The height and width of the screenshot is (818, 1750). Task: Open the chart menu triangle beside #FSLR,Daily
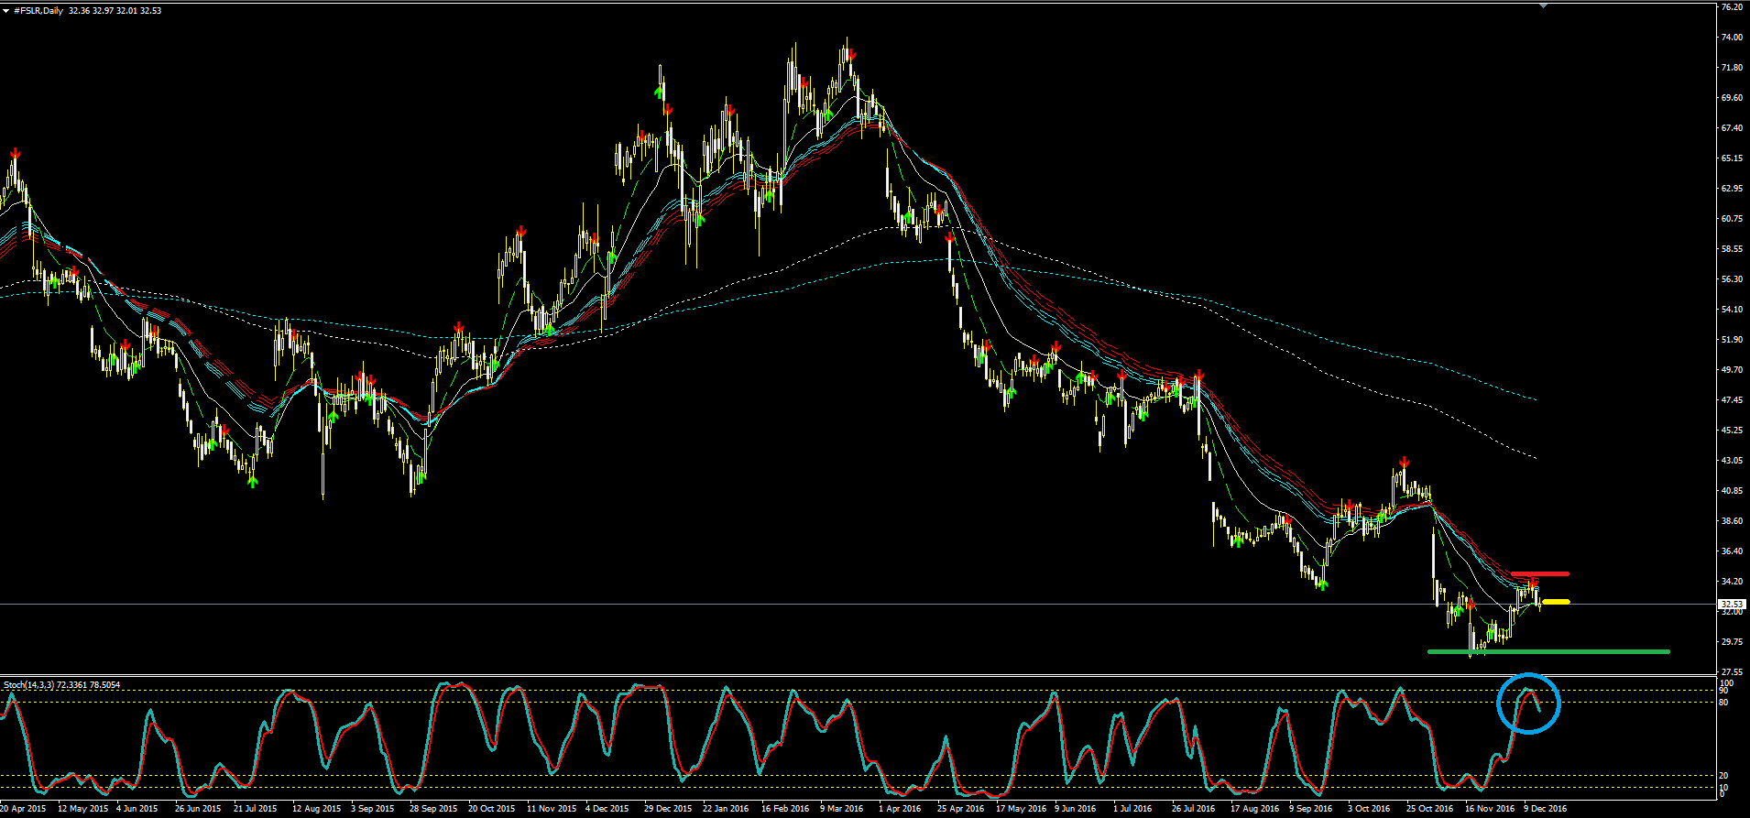coord(5,11)
